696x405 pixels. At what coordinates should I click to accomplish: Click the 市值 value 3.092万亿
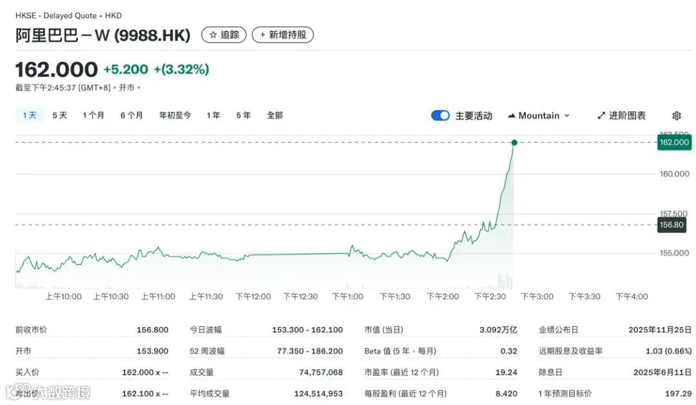(498, 330)
